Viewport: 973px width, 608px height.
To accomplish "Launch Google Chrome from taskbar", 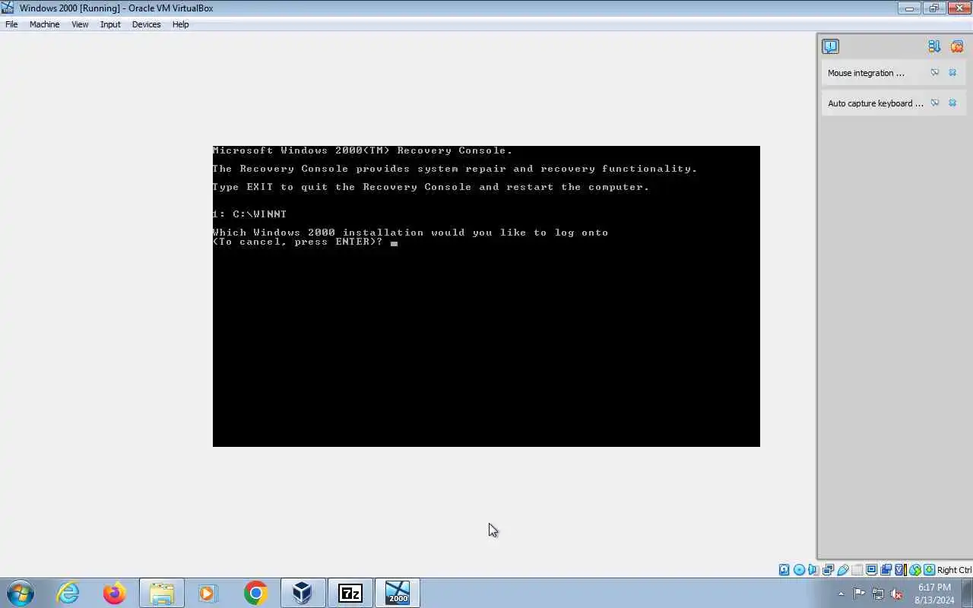I will (x=256, y=593).
